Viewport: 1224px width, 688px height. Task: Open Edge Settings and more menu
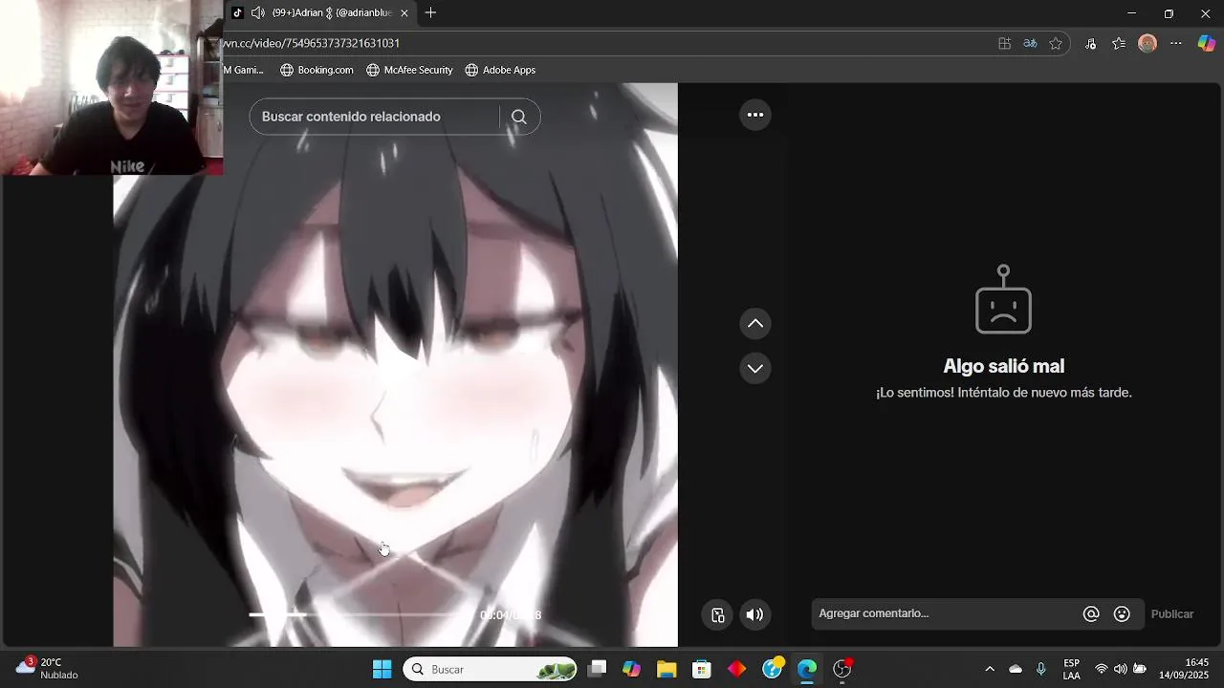point(1176,43)
